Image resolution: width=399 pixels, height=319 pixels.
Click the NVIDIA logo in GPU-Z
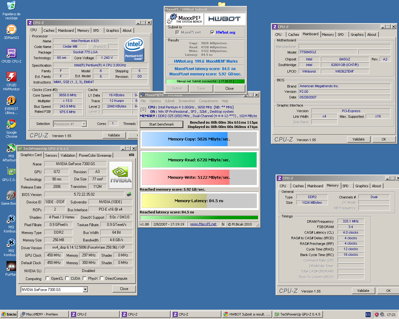point(121,175)
